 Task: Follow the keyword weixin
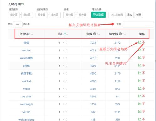tap(143, 88)
